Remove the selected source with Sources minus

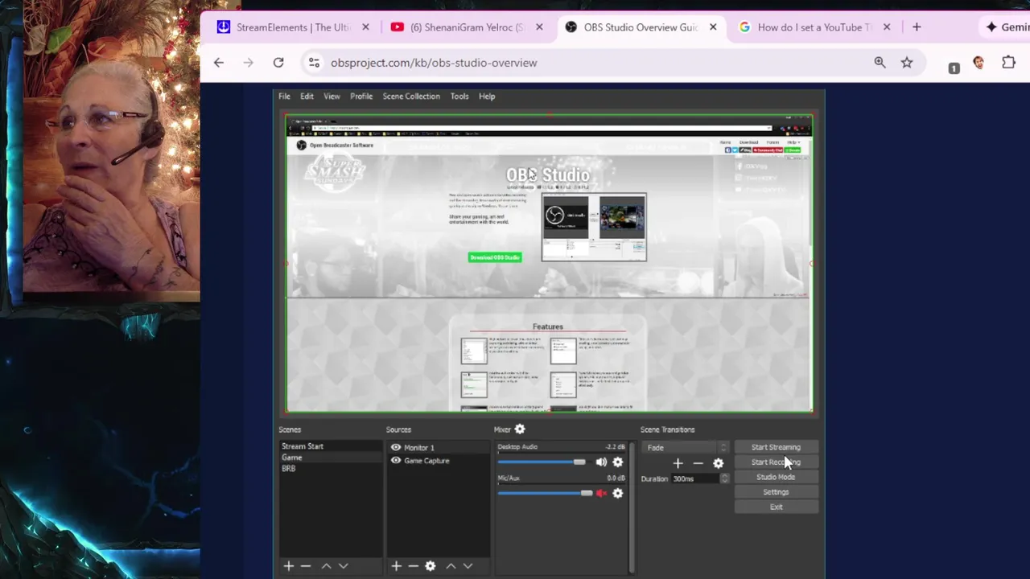point(413,566)
